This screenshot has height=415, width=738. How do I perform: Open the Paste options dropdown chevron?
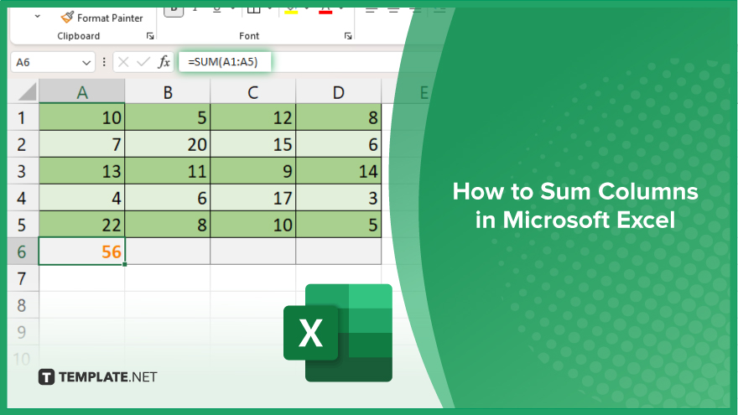(x=37, y=17)
